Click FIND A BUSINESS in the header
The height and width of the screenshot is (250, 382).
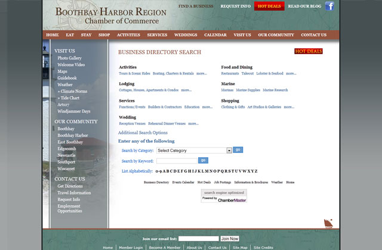196,6
